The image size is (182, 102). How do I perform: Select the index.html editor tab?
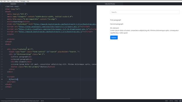[x=13, y=4]
